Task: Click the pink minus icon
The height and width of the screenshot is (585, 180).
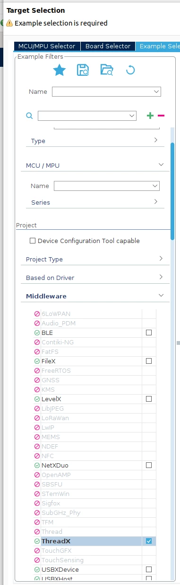Action: click(161, 116)
